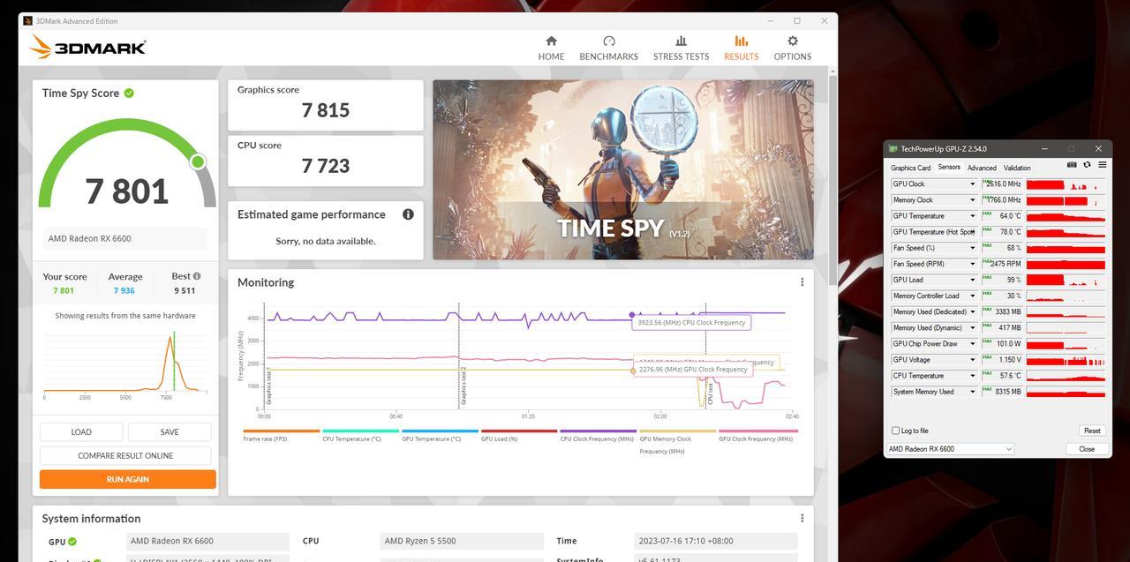Image resolution: width=1130 pixels, height=562 pixels.
Task: Click the score distribution histogram
Action: pyautogui.click(x=125, y=362)
